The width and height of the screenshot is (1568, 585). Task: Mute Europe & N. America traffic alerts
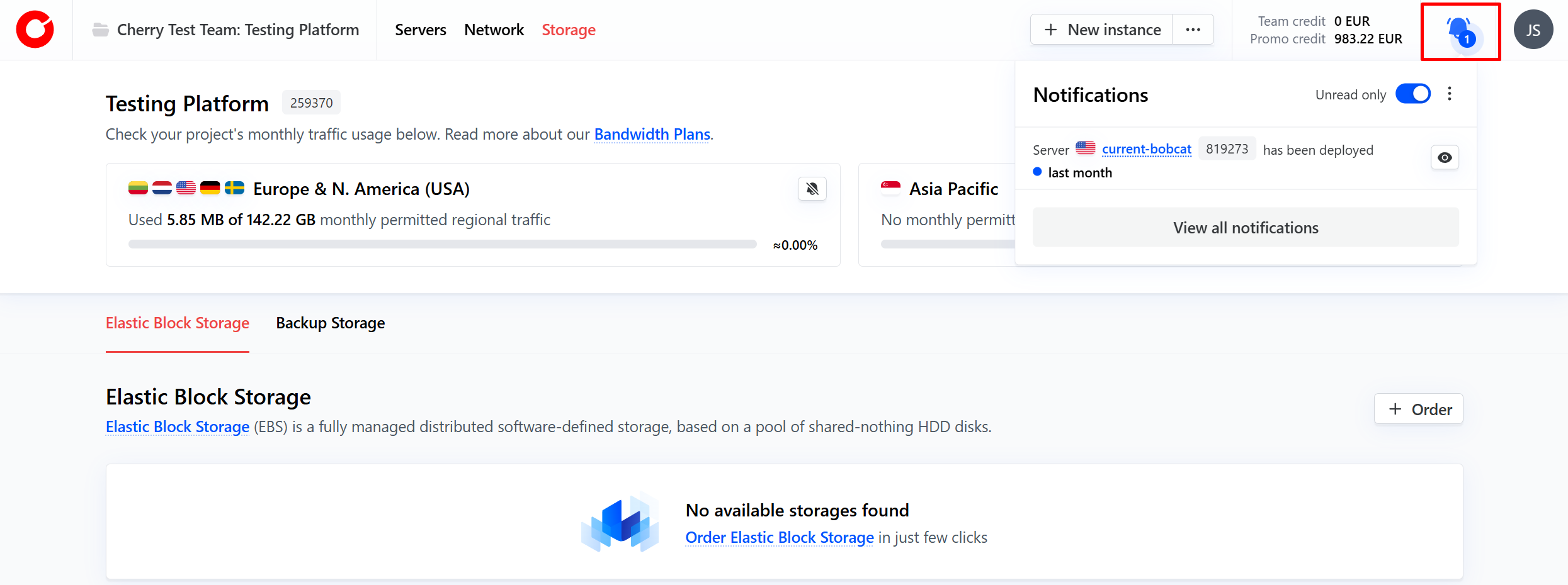tap(812, 189)
